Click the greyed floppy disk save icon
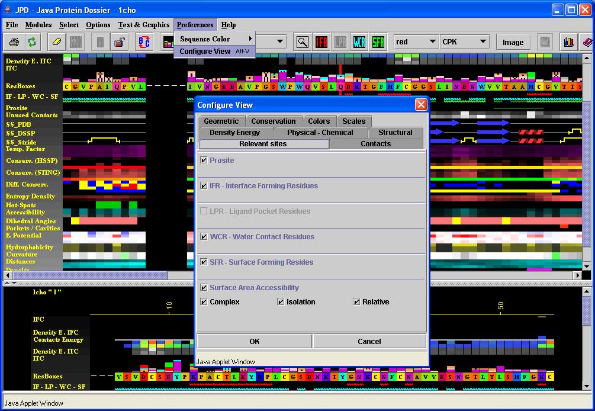 (x=545, y=42)
